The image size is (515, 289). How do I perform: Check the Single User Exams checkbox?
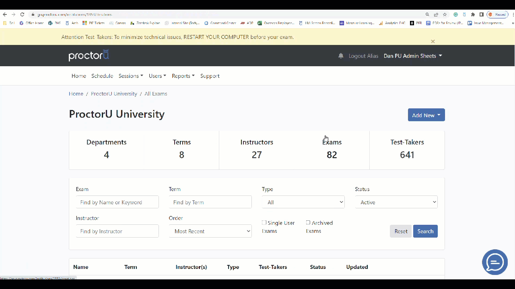click(264, 222)
